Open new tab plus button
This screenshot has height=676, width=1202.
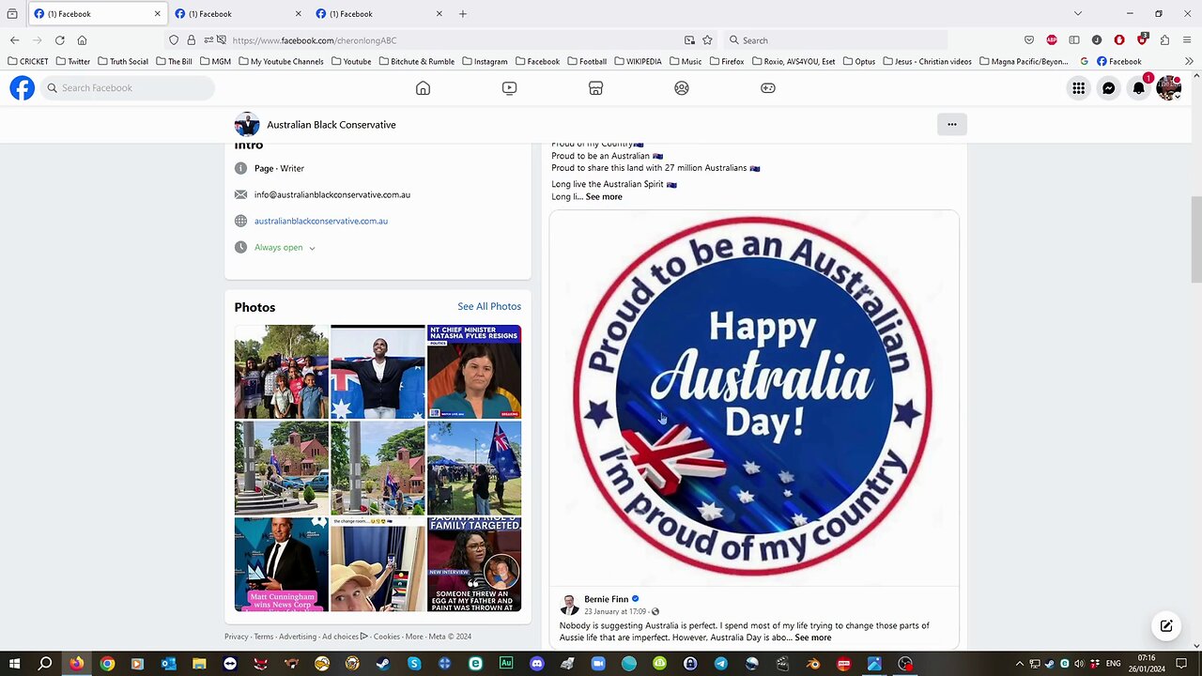(x=463, y=14)
